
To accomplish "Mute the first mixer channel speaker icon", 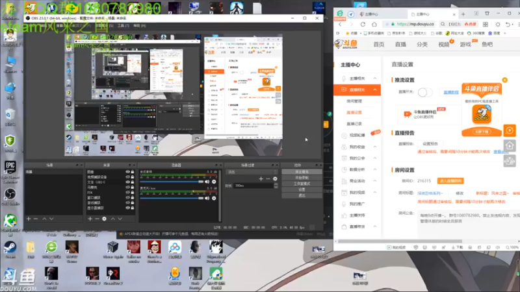I will click(x=207, y=182).
